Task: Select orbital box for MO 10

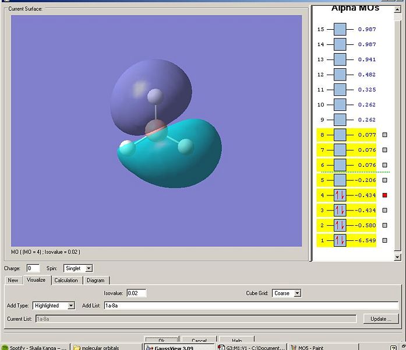Action: [340, 104]
